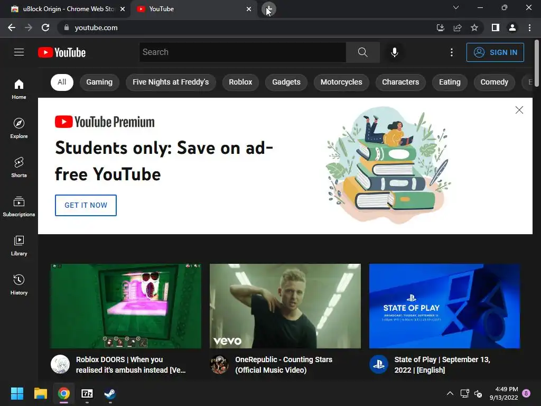Screen dimensions: 541x406
Task: Click the install app icon in address bar
Action: coord(440,27)
